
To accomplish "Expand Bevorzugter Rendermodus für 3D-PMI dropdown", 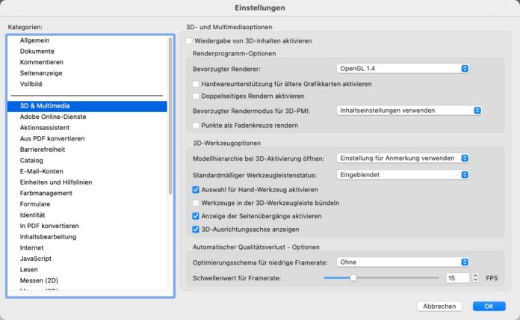I will point(408,111).
